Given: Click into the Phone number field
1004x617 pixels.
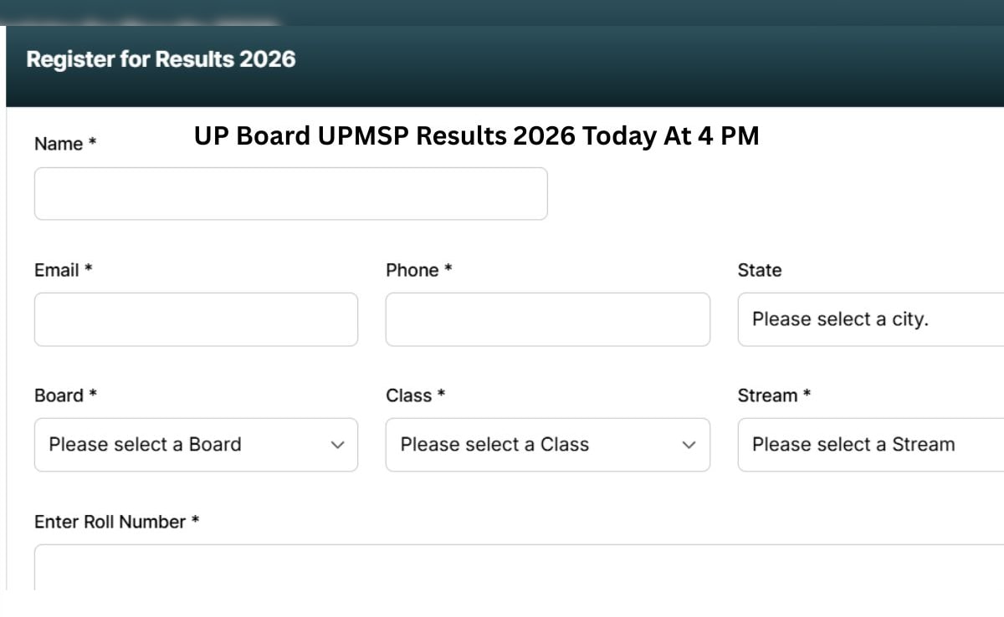Looking at the screenshot, I should (547, 319).
